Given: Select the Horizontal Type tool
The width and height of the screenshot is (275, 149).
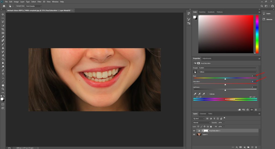Looking at the screenshot, I should pos(3,74).
